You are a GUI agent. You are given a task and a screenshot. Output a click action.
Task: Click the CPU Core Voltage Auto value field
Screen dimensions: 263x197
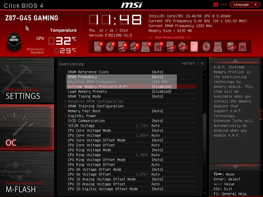[x=156, y=135]
